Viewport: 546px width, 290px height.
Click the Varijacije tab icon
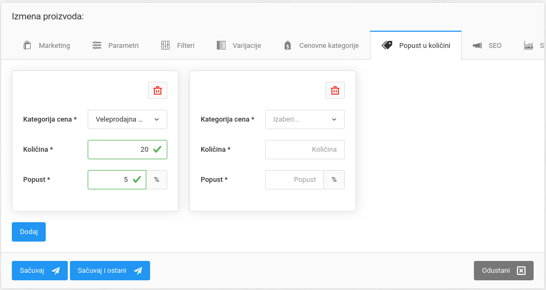pyautogui.click(x=221, y=46)
